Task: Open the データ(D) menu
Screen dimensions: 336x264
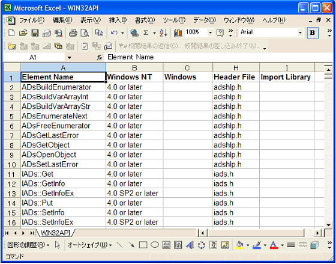Action: pos(205,20)
